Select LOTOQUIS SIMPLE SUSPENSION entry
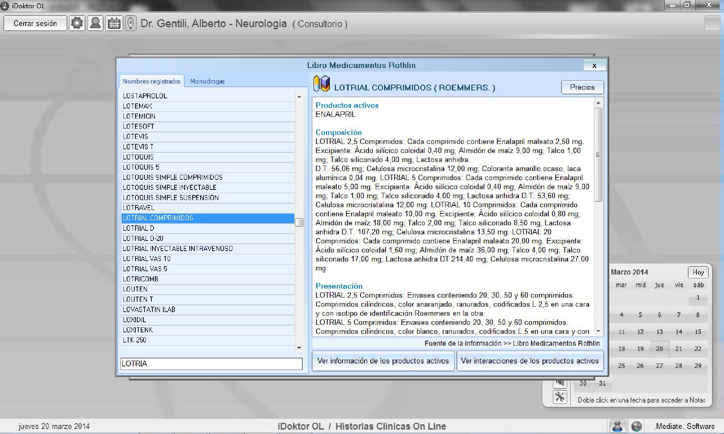 point(208,197)
